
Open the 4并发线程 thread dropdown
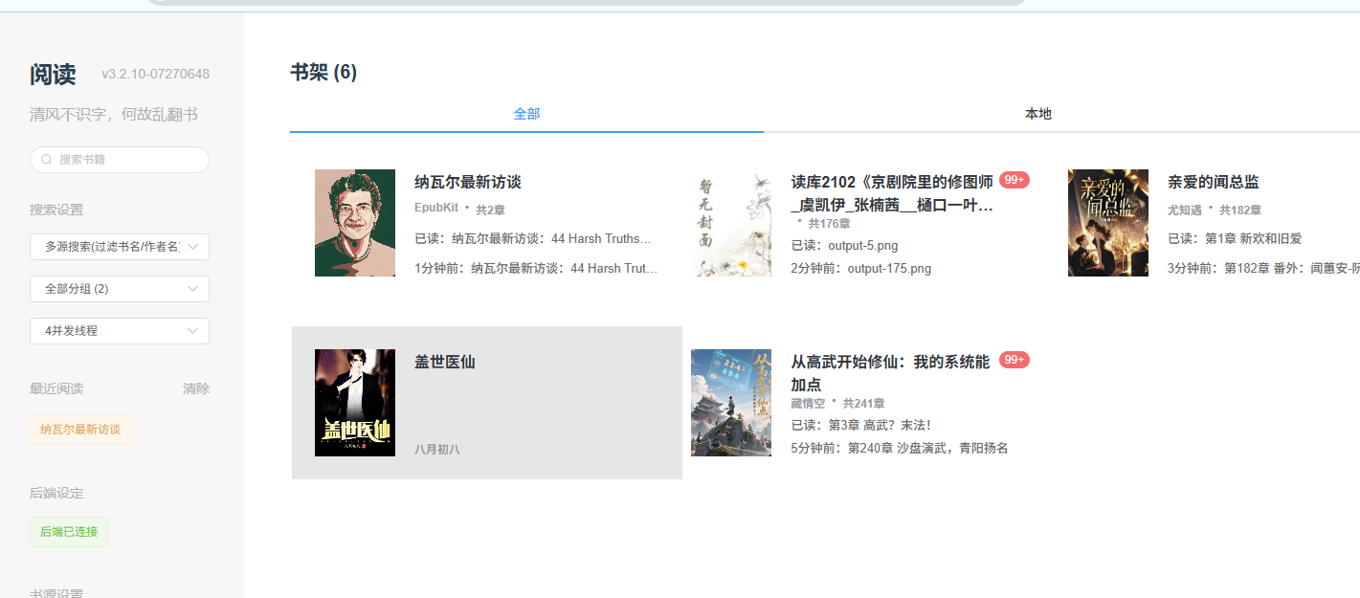(120, 331)
